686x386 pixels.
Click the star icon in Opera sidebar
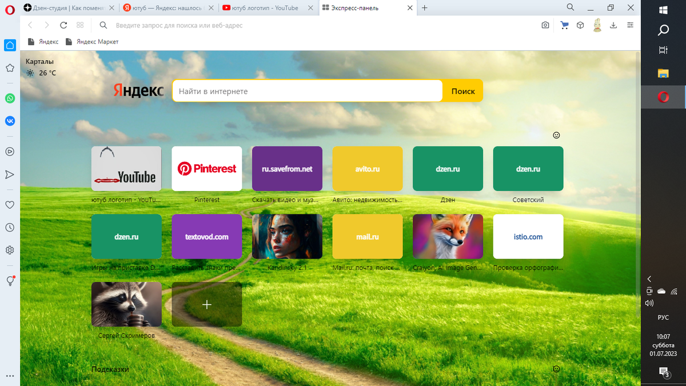(10, 68)
